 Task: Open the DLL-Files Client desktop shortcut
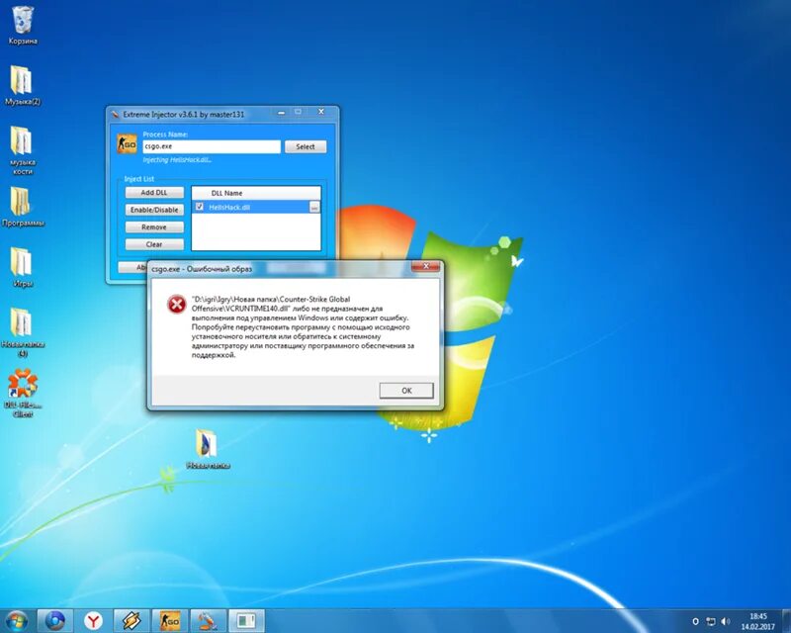pos(22,393)
